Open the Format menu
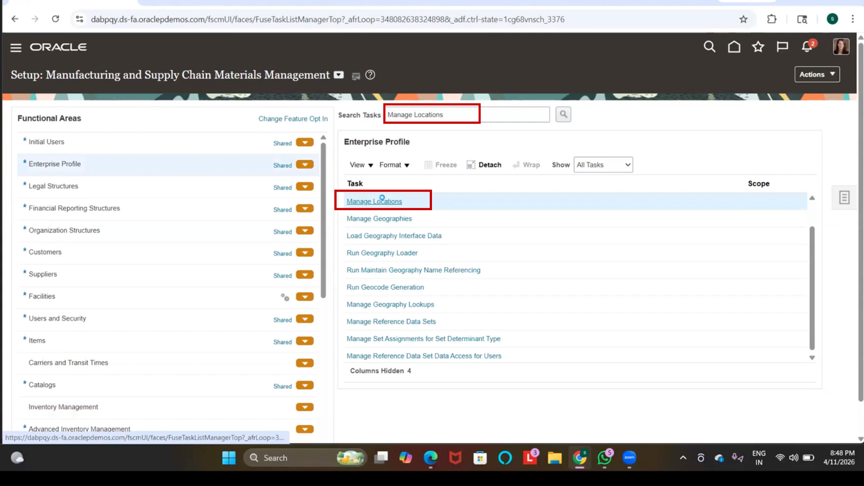The height and width of the screenshot is (486, 864). 394,165
